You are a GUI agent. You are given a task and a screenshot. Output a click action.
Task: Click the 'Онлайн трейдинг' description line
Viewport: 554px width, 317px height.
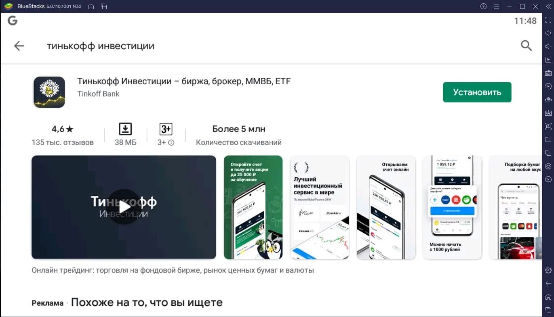pyautogui.click(x=173, y=270)
